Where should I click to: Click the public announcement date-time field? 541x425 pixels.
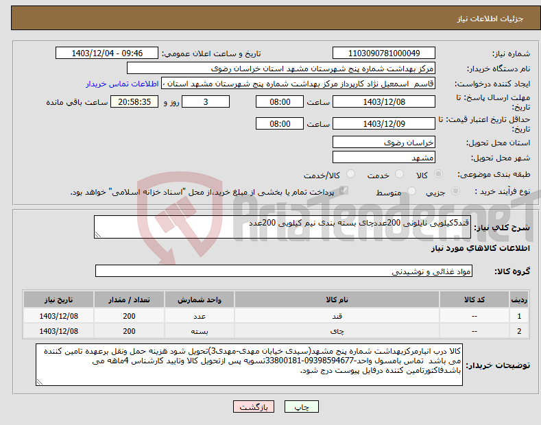click(x=106, y=53)
